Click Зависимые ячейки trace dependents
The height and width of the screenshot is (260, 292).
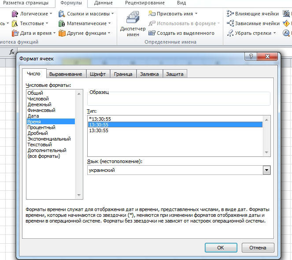253,23
